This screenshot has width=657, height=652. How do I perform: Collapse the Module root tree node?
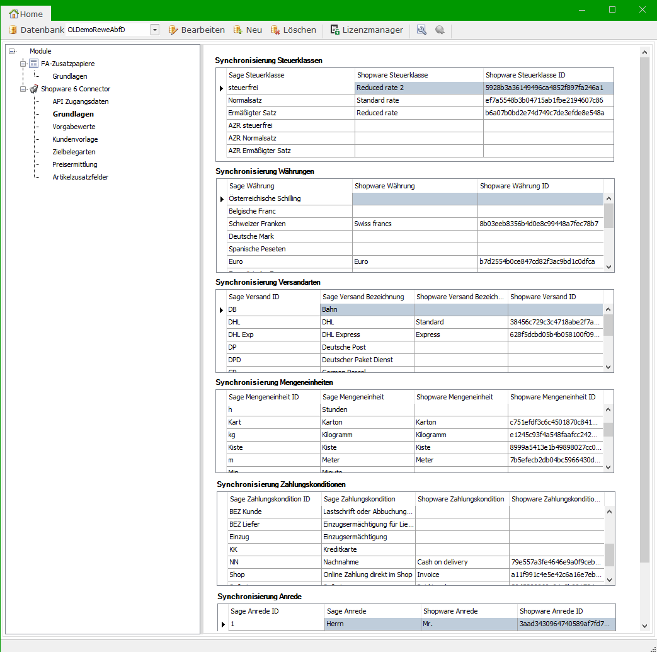click(x=12, y=51)
